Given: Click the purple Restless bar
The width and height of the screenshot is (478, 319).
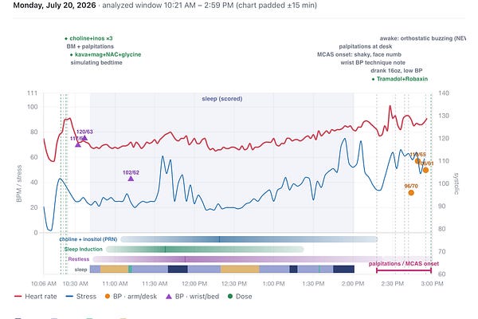Looking at the screenshot, I should [262, 259].
